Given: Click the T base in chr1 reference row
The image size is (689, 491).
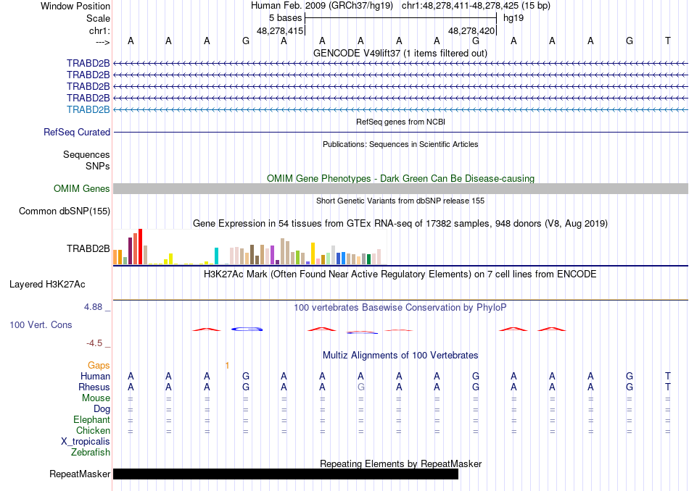Looking at the screenshot, I should coord(667,41).
